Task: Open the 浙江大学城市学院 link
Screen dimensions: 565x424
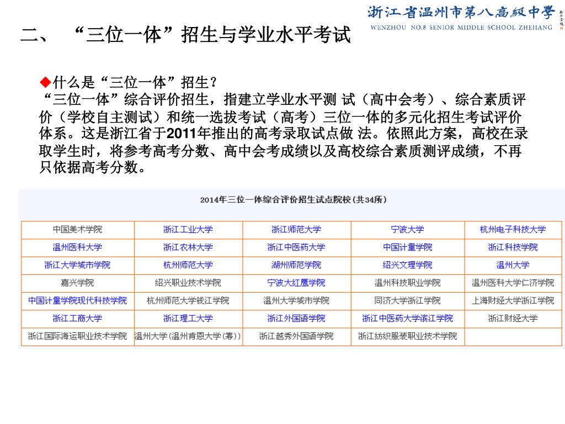Action: point(77,265)
